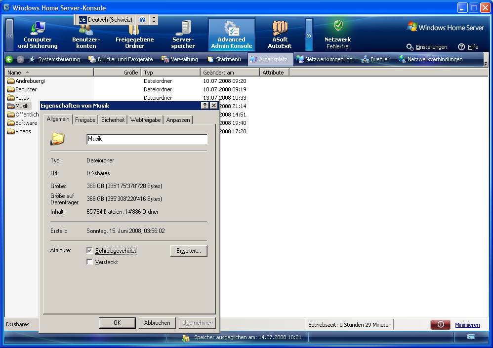
Task: Select the Advanced Admin Konsole tab
Action: pyautogui.click(x=231, y=35)
